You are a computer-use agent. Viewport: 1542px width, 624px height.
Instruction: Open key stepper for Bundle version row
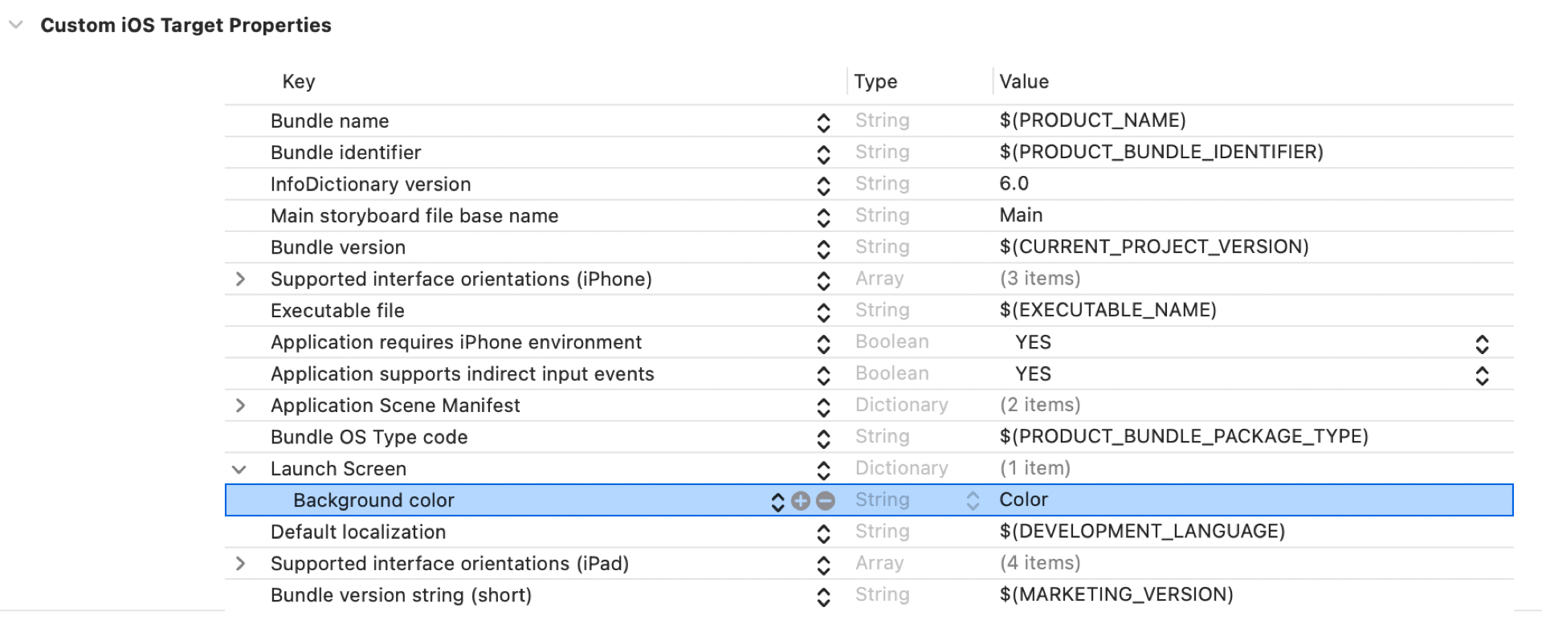[823, 249]
